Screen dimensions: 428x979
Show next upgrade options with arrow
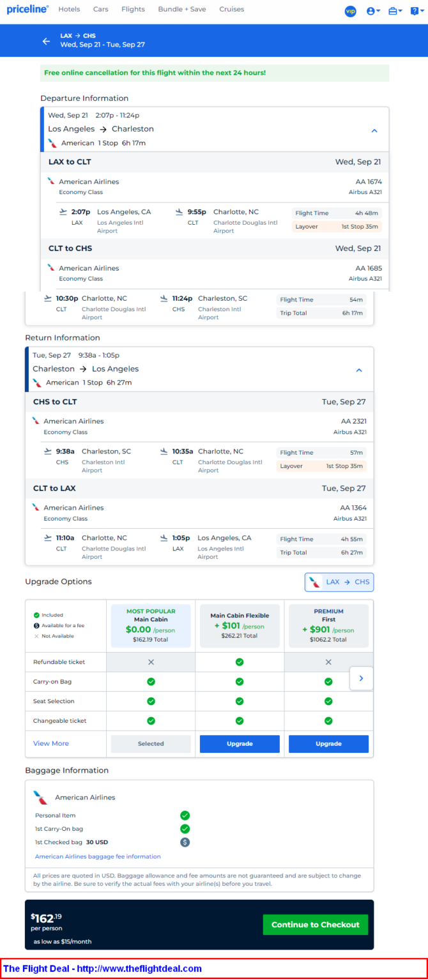click(x=362, y=678)
